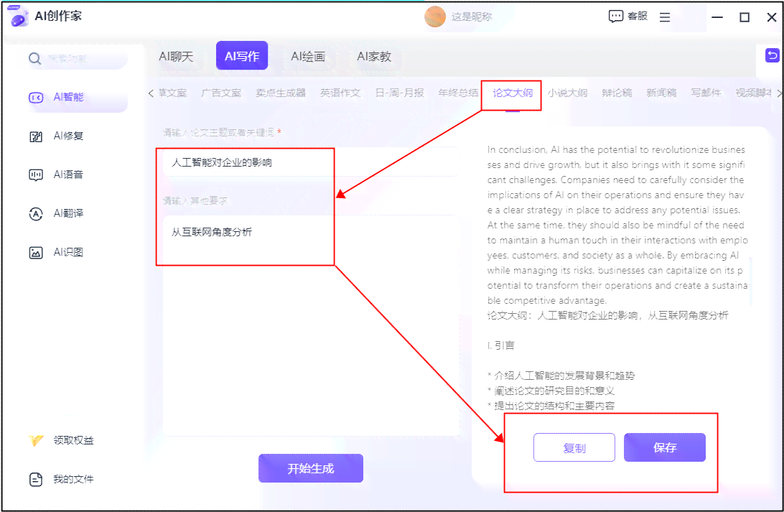Viewport: 784px width, 512px height.
Task: Click bullet 介绍人工智能的发展背景和趋势
Action: 561,376
